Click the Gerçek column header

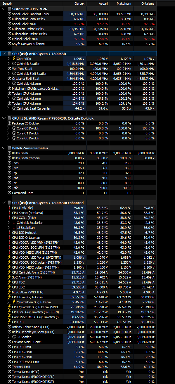[74, 4]
